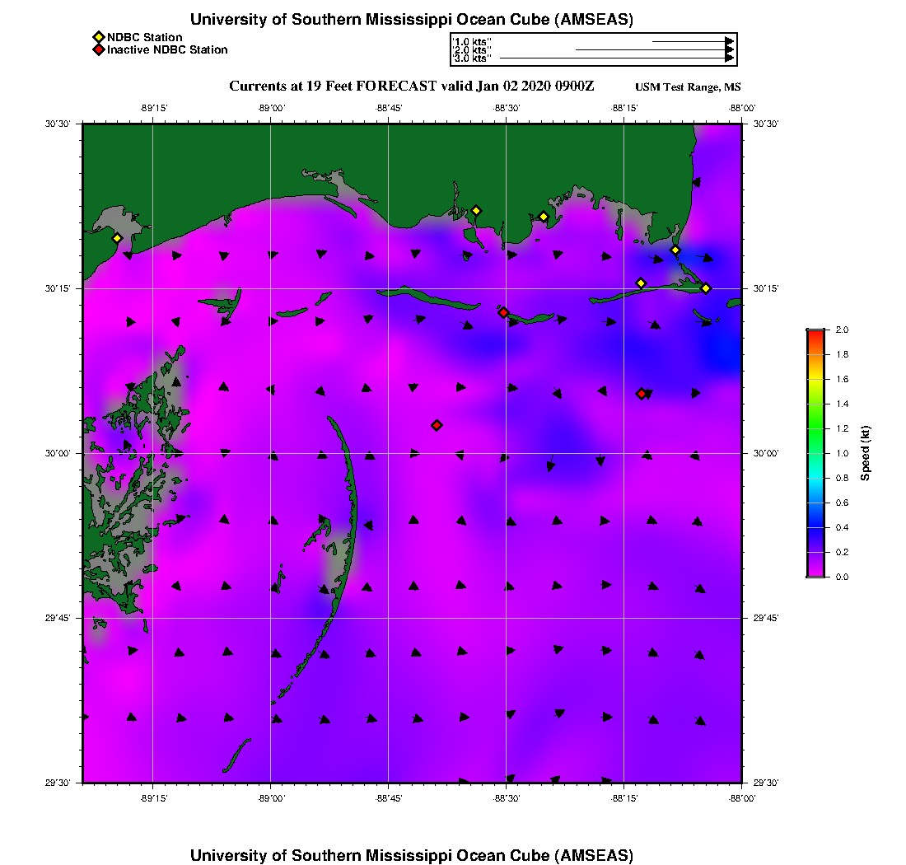Select the easternmost yellow station marker

pos(706,288)
